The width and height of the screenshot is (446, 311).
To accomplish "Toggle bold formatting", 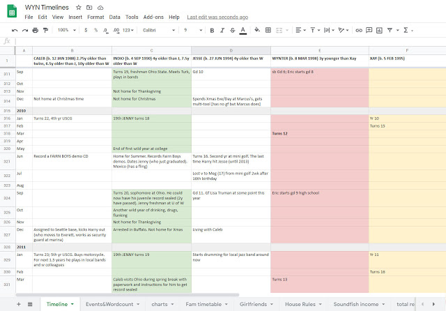I will point(211,31).
